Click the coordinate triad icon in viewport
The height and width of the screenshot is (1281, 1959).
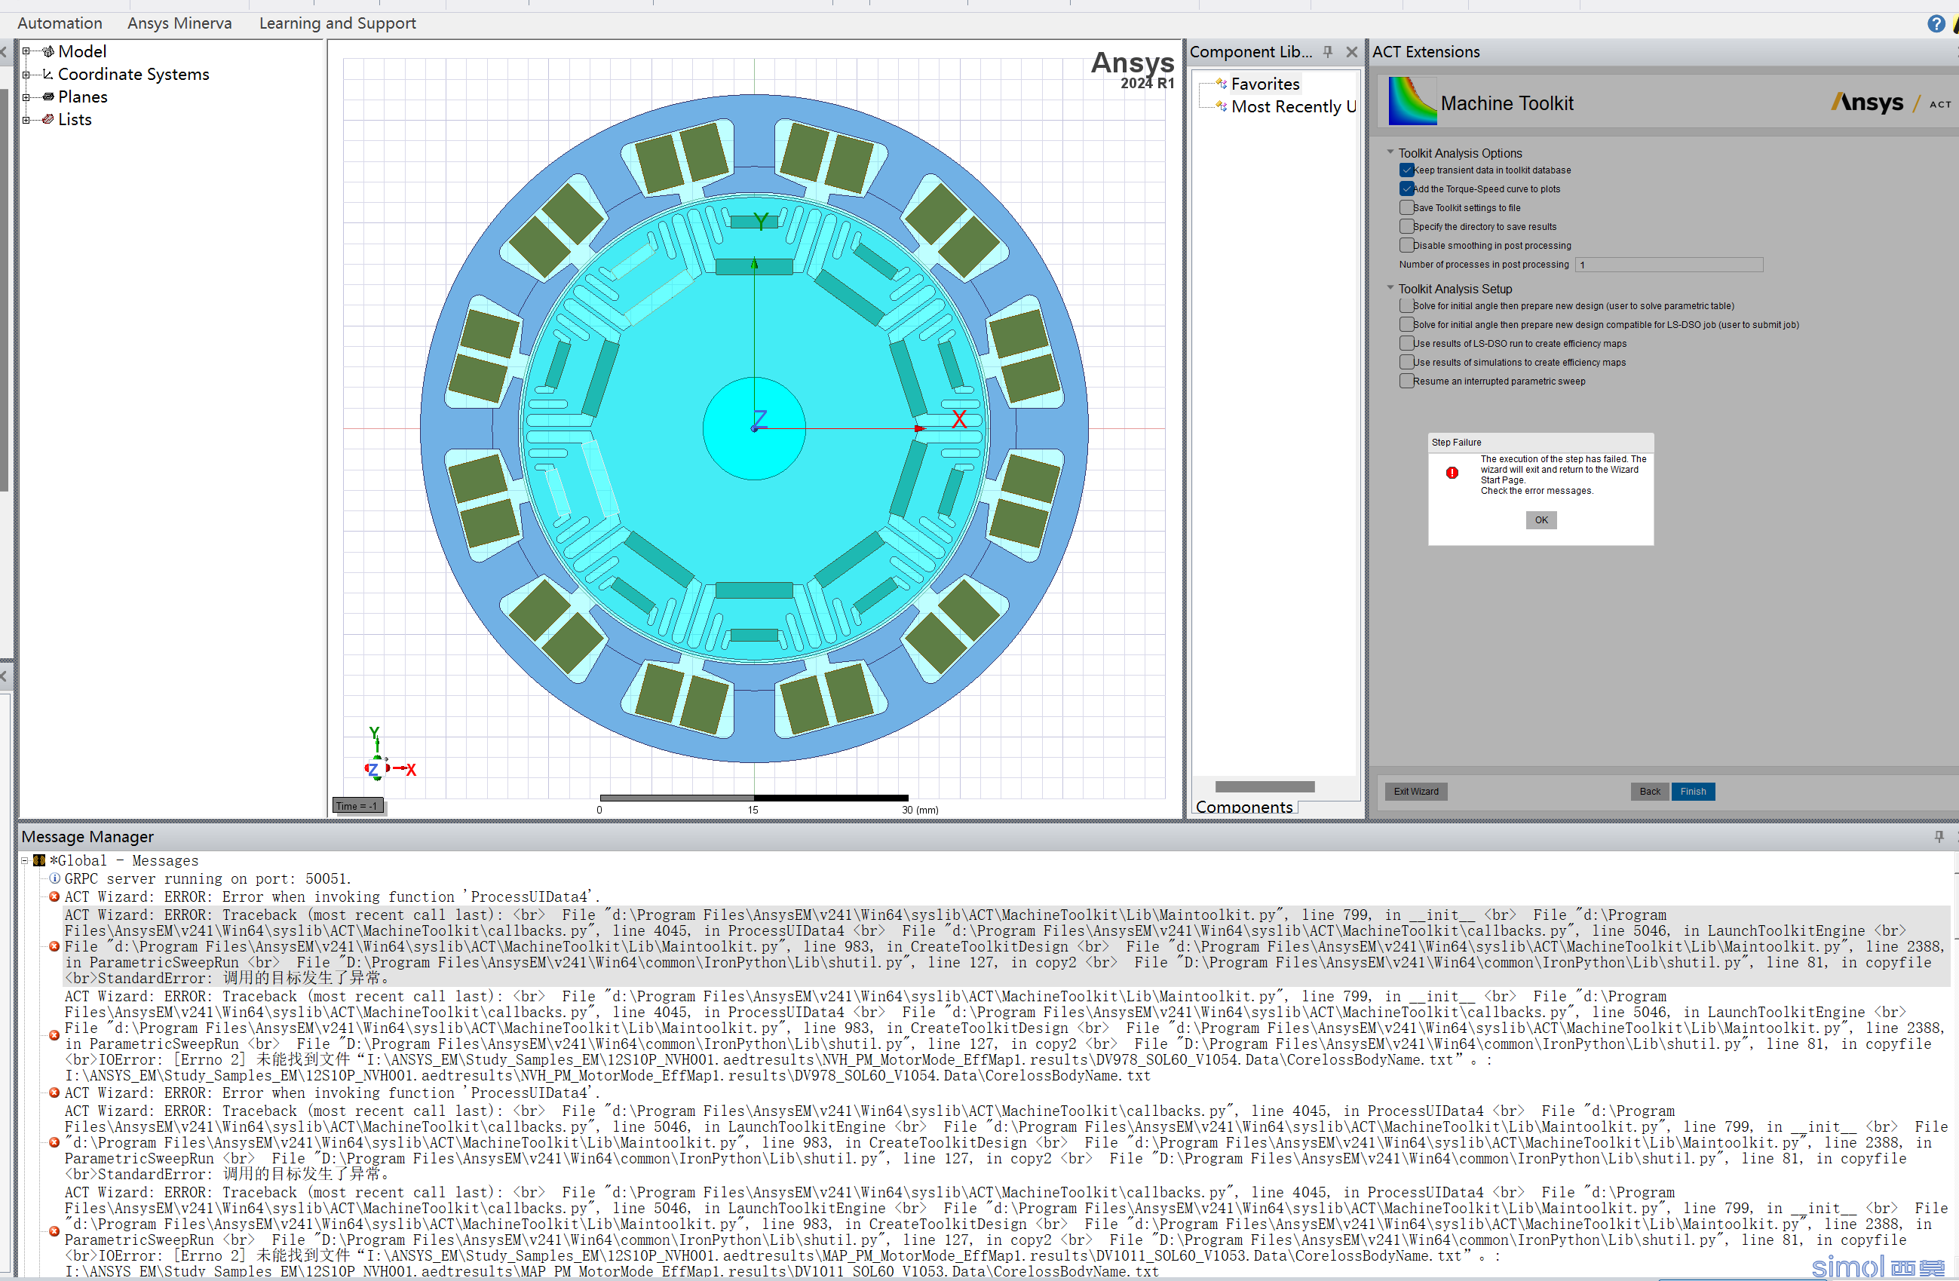pos(390,753)
